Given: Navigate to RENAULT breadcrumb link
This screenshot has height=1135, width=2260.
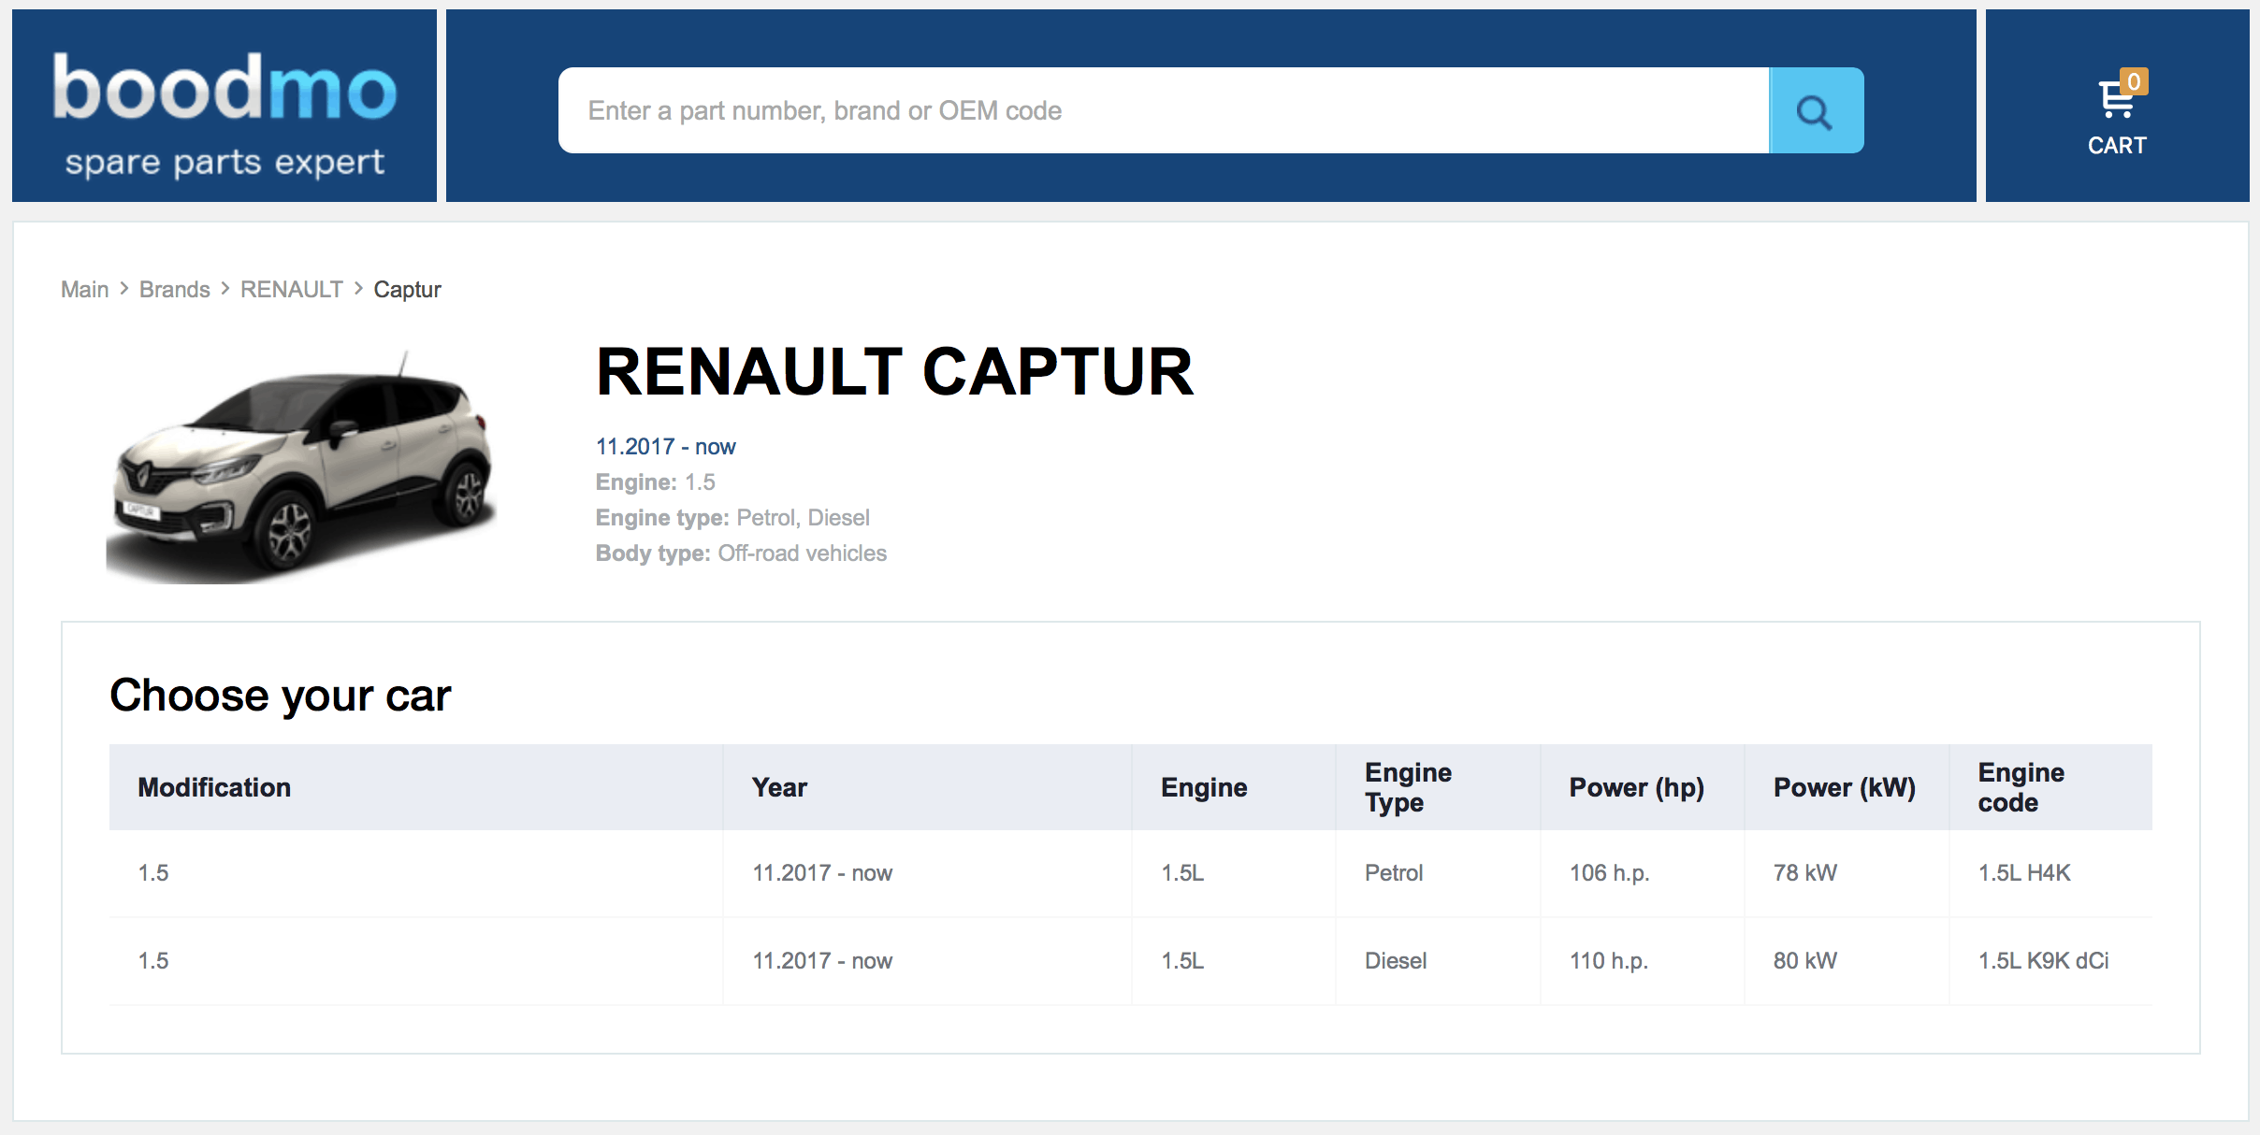Looking at the screenshot, I should pos(291,290).
